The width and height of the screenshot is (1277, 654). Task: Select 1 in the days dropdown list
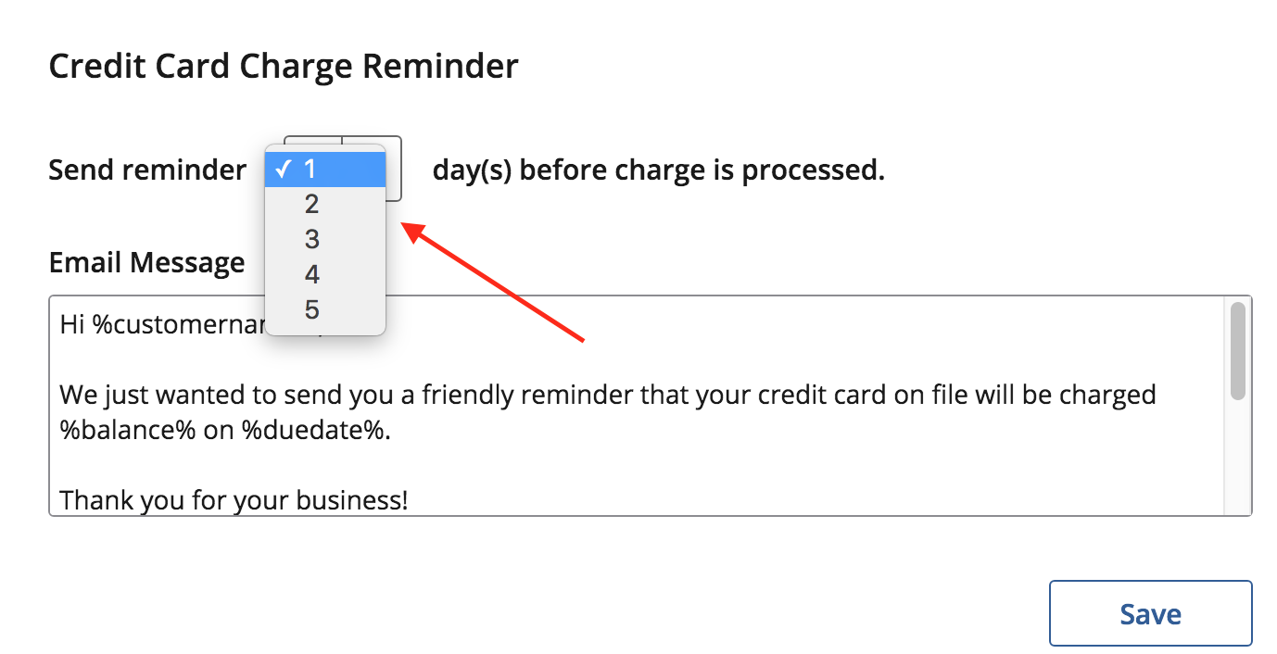[325, 169]
